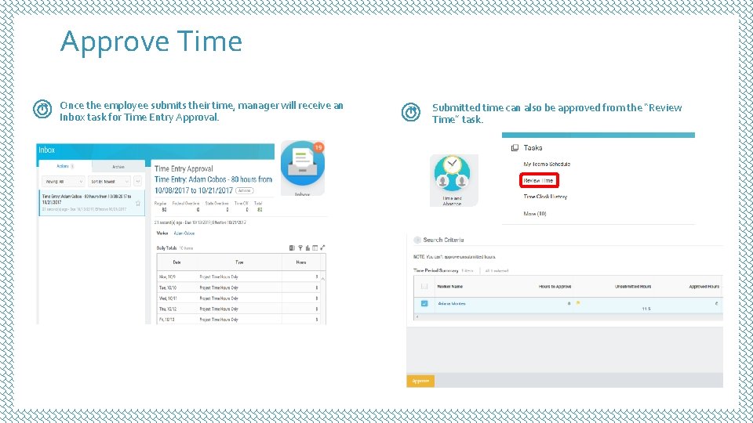Click the chart icon above Daily Totals table
This screenshot has height=423, width=753.
point(307,248)
